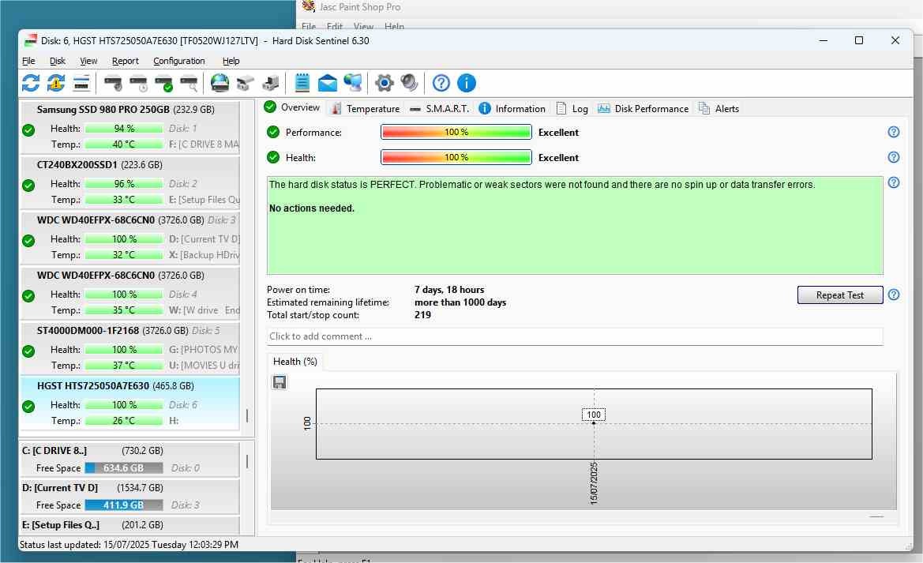Click the 'Click to add comment' field
923x563 pixels.
575,336
